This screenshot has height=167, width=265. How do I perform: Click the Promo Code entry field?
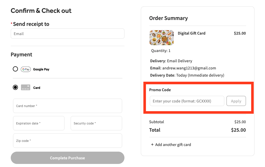[187, 101]
